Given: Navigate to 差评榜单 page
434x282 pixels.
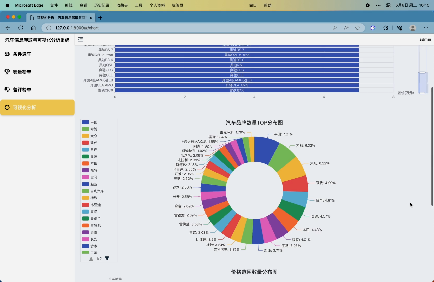Looking at the screenshot, I should pos(37,90).
